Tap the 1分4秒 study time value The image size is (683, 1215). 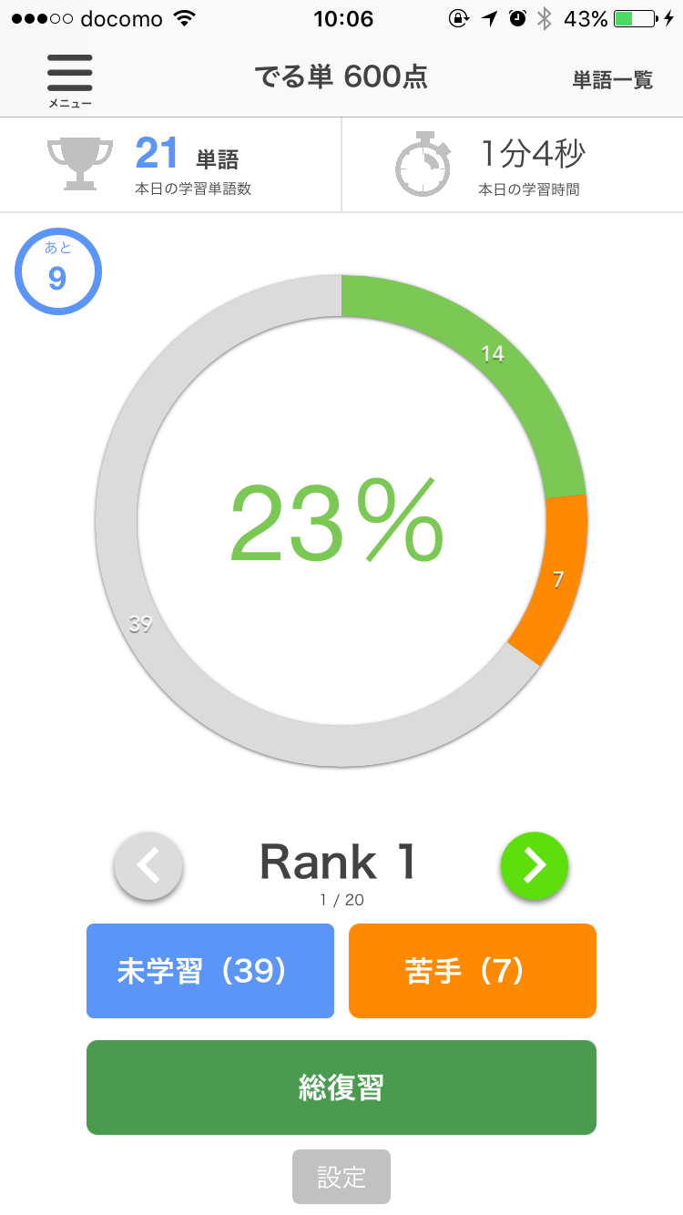[x=533, y=155]
